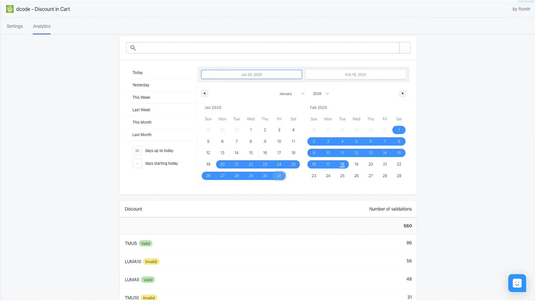This screenshot has height=301, width=535.
Task: Click the days starting today number box
Action: pos(137,164)
